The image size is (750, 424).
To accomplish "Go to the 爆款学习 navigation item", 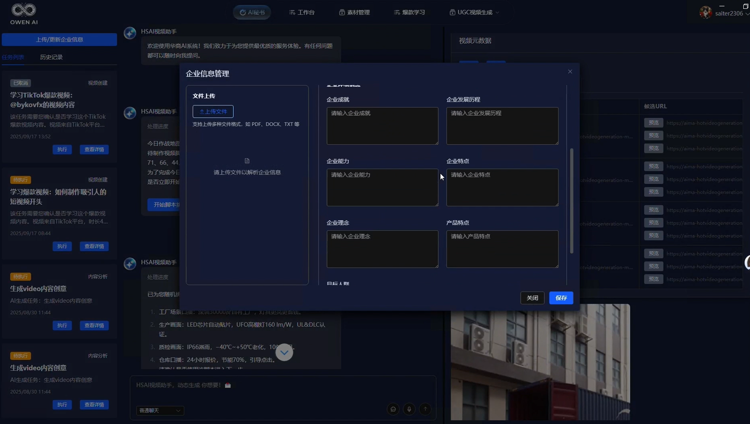I will coord(409,13).
